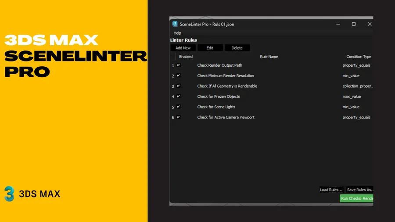The width and height of the screenshot is (395, 222).
Task: Open the Load Rules dialog
Action: [331, 190]
